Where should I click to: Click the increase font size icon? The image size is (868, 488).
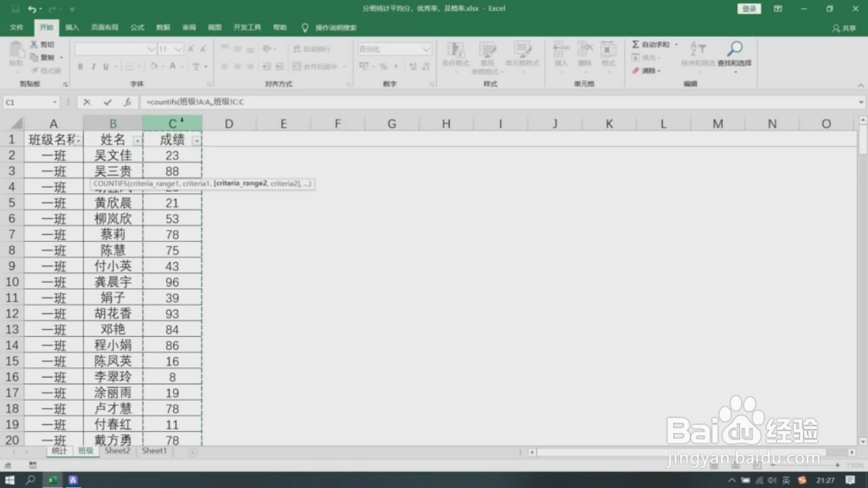(x=191, y=49)
